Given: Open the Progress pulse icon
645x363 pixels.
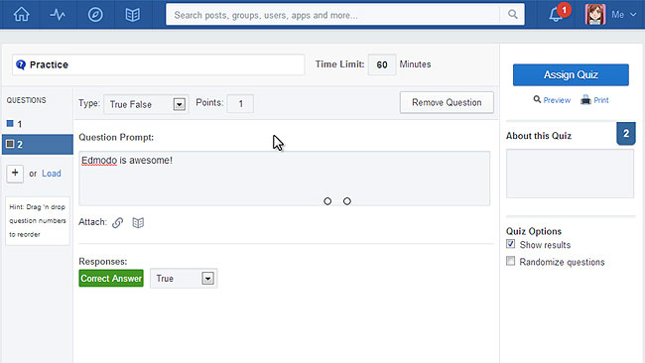Looking at the screenshot, I should pyautogui.click(x=58, y=15).
